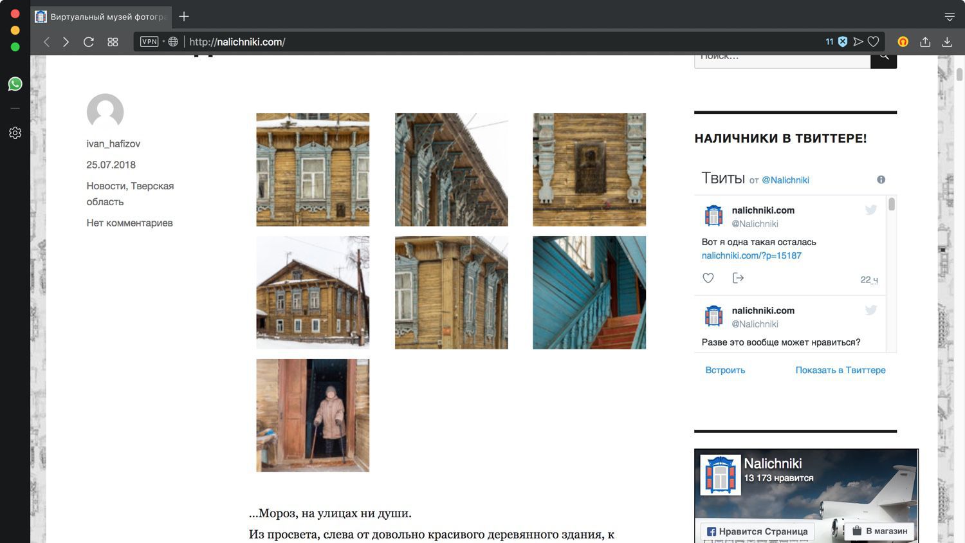The width and height of the screenshot is (965, 543).
Task: Open WhatsApp from the sidebar
Action: (x=15, y=84)
